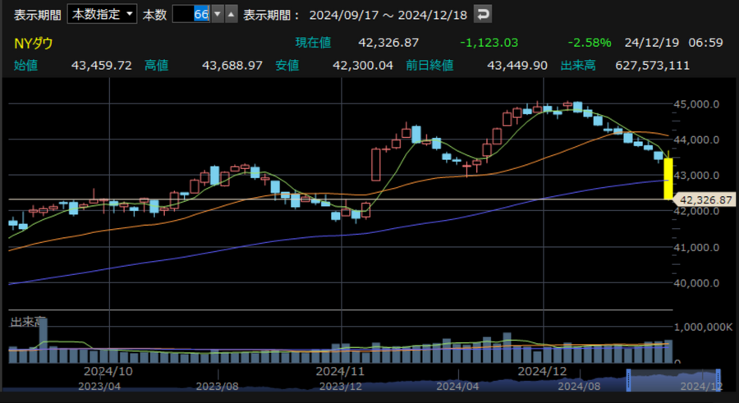
Task: Click the timestamp 24/12/19 06:59
Action: 673,43
